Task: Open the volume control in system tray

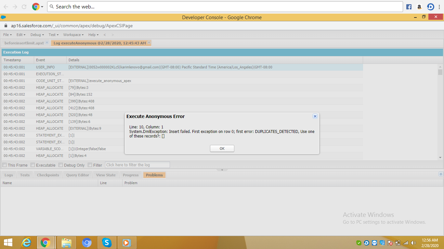Action: click(413, 243)
